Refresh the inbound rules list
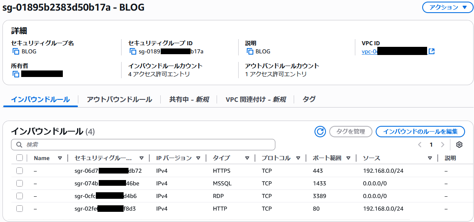The image size is (474, 222). (x=320, y=132)
